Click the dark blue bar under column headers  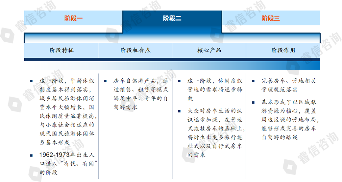click(x=172, y=60)
